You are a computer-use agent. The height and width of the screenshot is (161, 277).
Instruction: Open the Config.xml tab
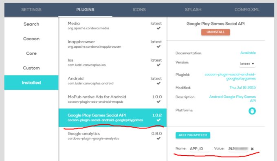tap(247, 10)
